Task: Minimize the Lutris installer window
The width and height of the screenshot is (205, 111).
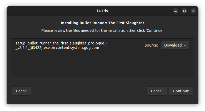Action: click(x=176, y=11)
